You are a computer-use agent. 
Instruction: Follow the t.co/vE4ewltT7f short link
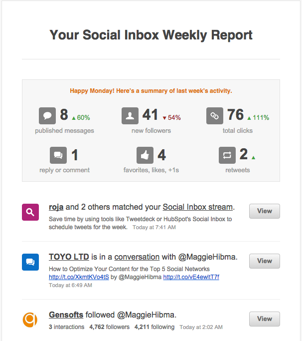pyautogui.click(x=191, y=277)
